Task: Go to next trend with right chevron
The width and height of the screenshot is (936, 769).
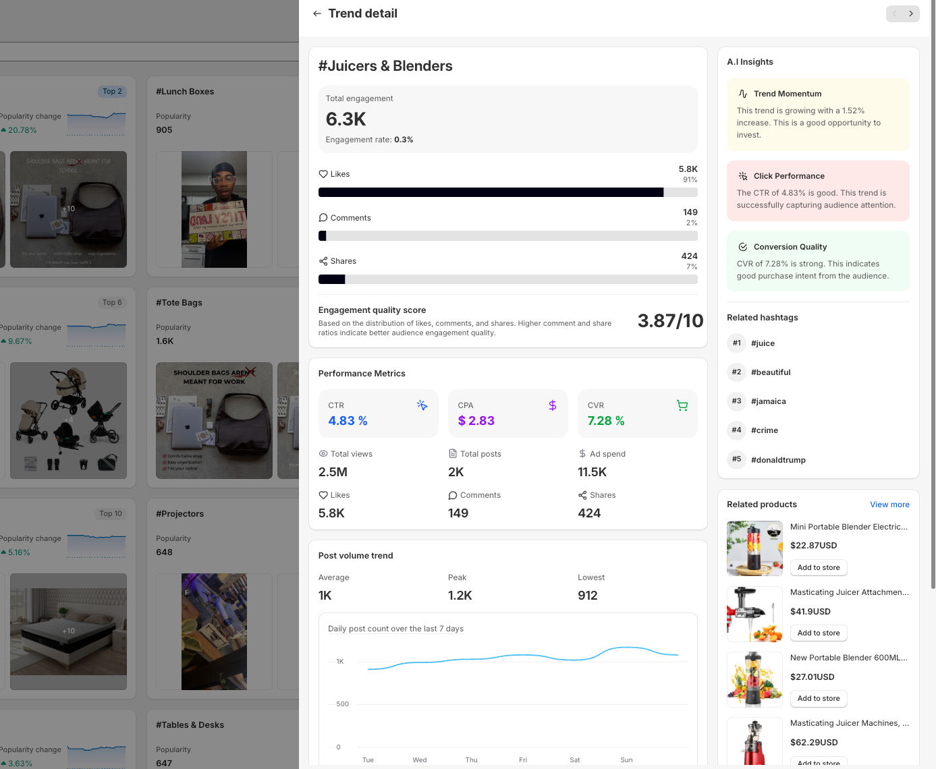Action: 911,13
